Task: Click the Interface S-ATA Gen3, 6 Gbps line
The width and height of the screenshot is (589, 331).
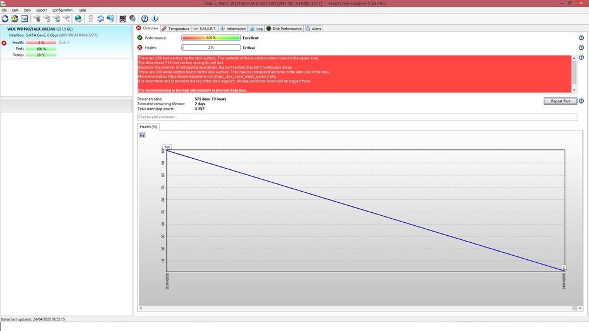Action: (x=54, y=35)
